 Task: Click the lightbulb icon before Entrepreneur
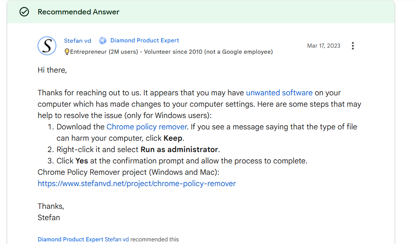click(67, 52)
